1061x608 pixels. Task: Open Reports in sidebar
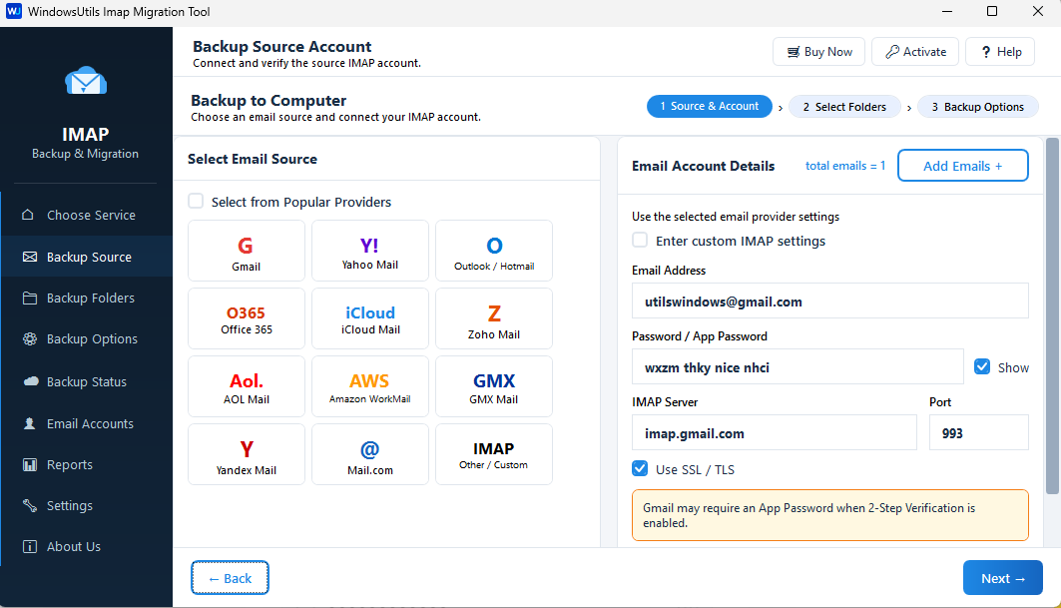pos(87,464)
